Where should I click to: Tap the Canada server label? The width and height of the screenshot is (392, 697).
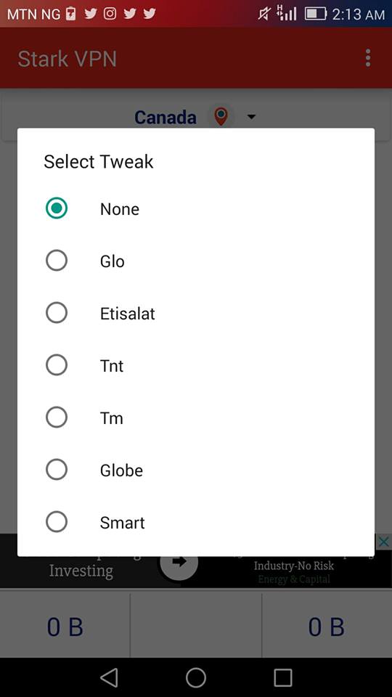click(x=166, y=118)
